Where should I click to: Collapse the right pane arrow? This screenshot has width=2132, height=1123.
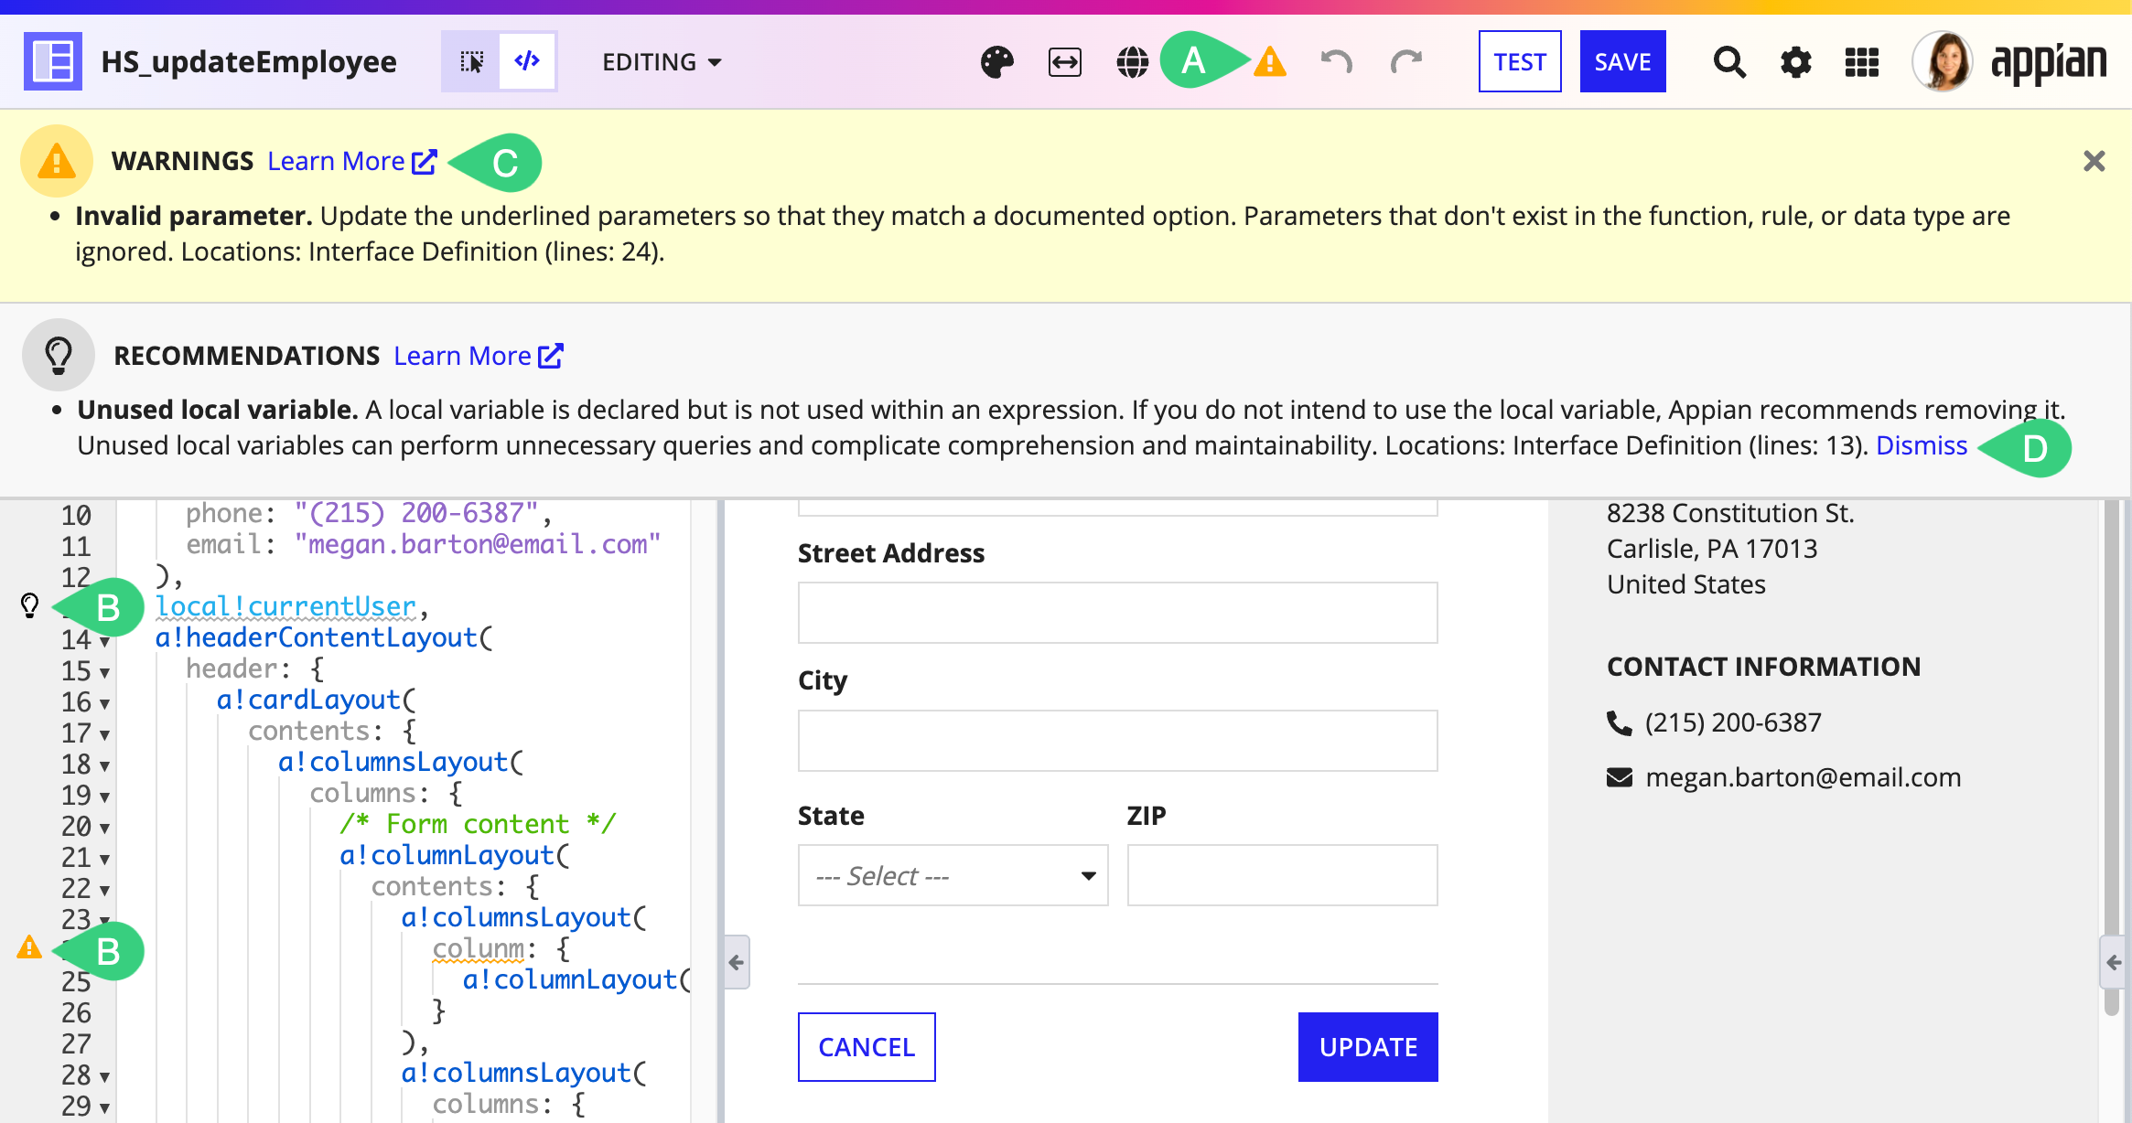pyautogui.click(x=2114, y=962)
